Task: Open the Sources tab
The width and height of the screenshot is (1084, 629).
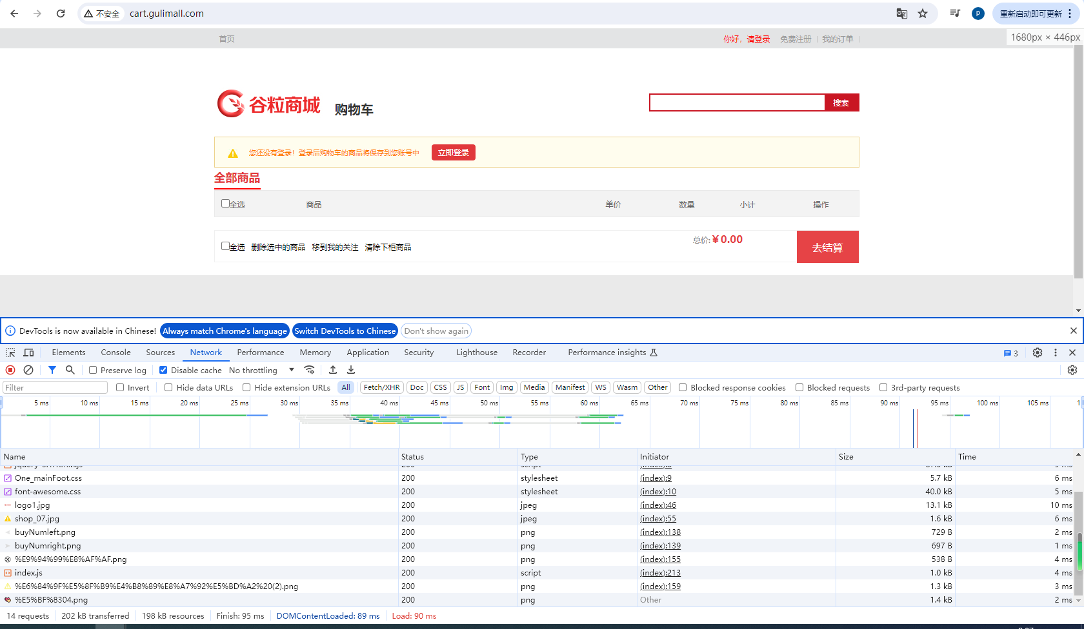Action: tap(160, 353)
